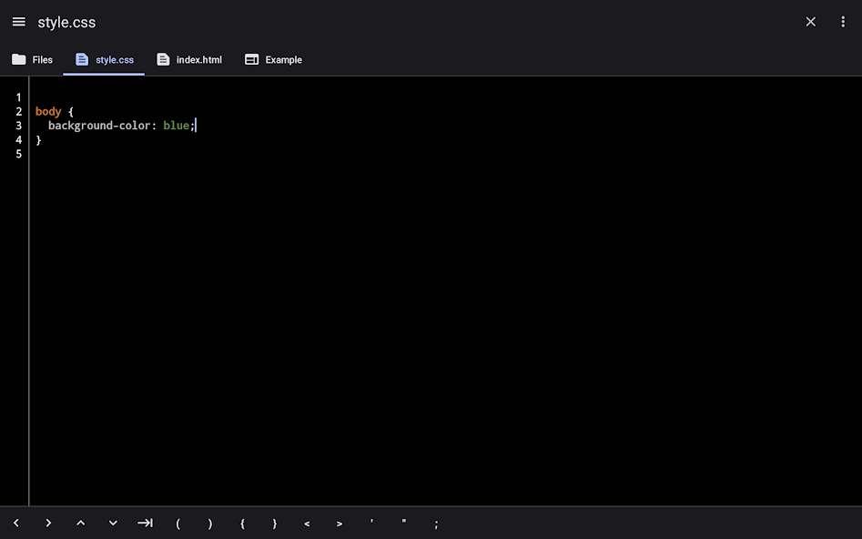Click the word 'body' in the code
Screen dimensions: 862x539
(x=48, y=112)
